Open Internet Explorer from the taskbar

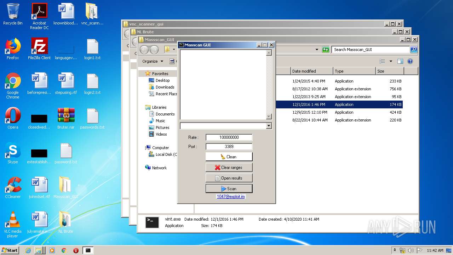tap(28, 250)
